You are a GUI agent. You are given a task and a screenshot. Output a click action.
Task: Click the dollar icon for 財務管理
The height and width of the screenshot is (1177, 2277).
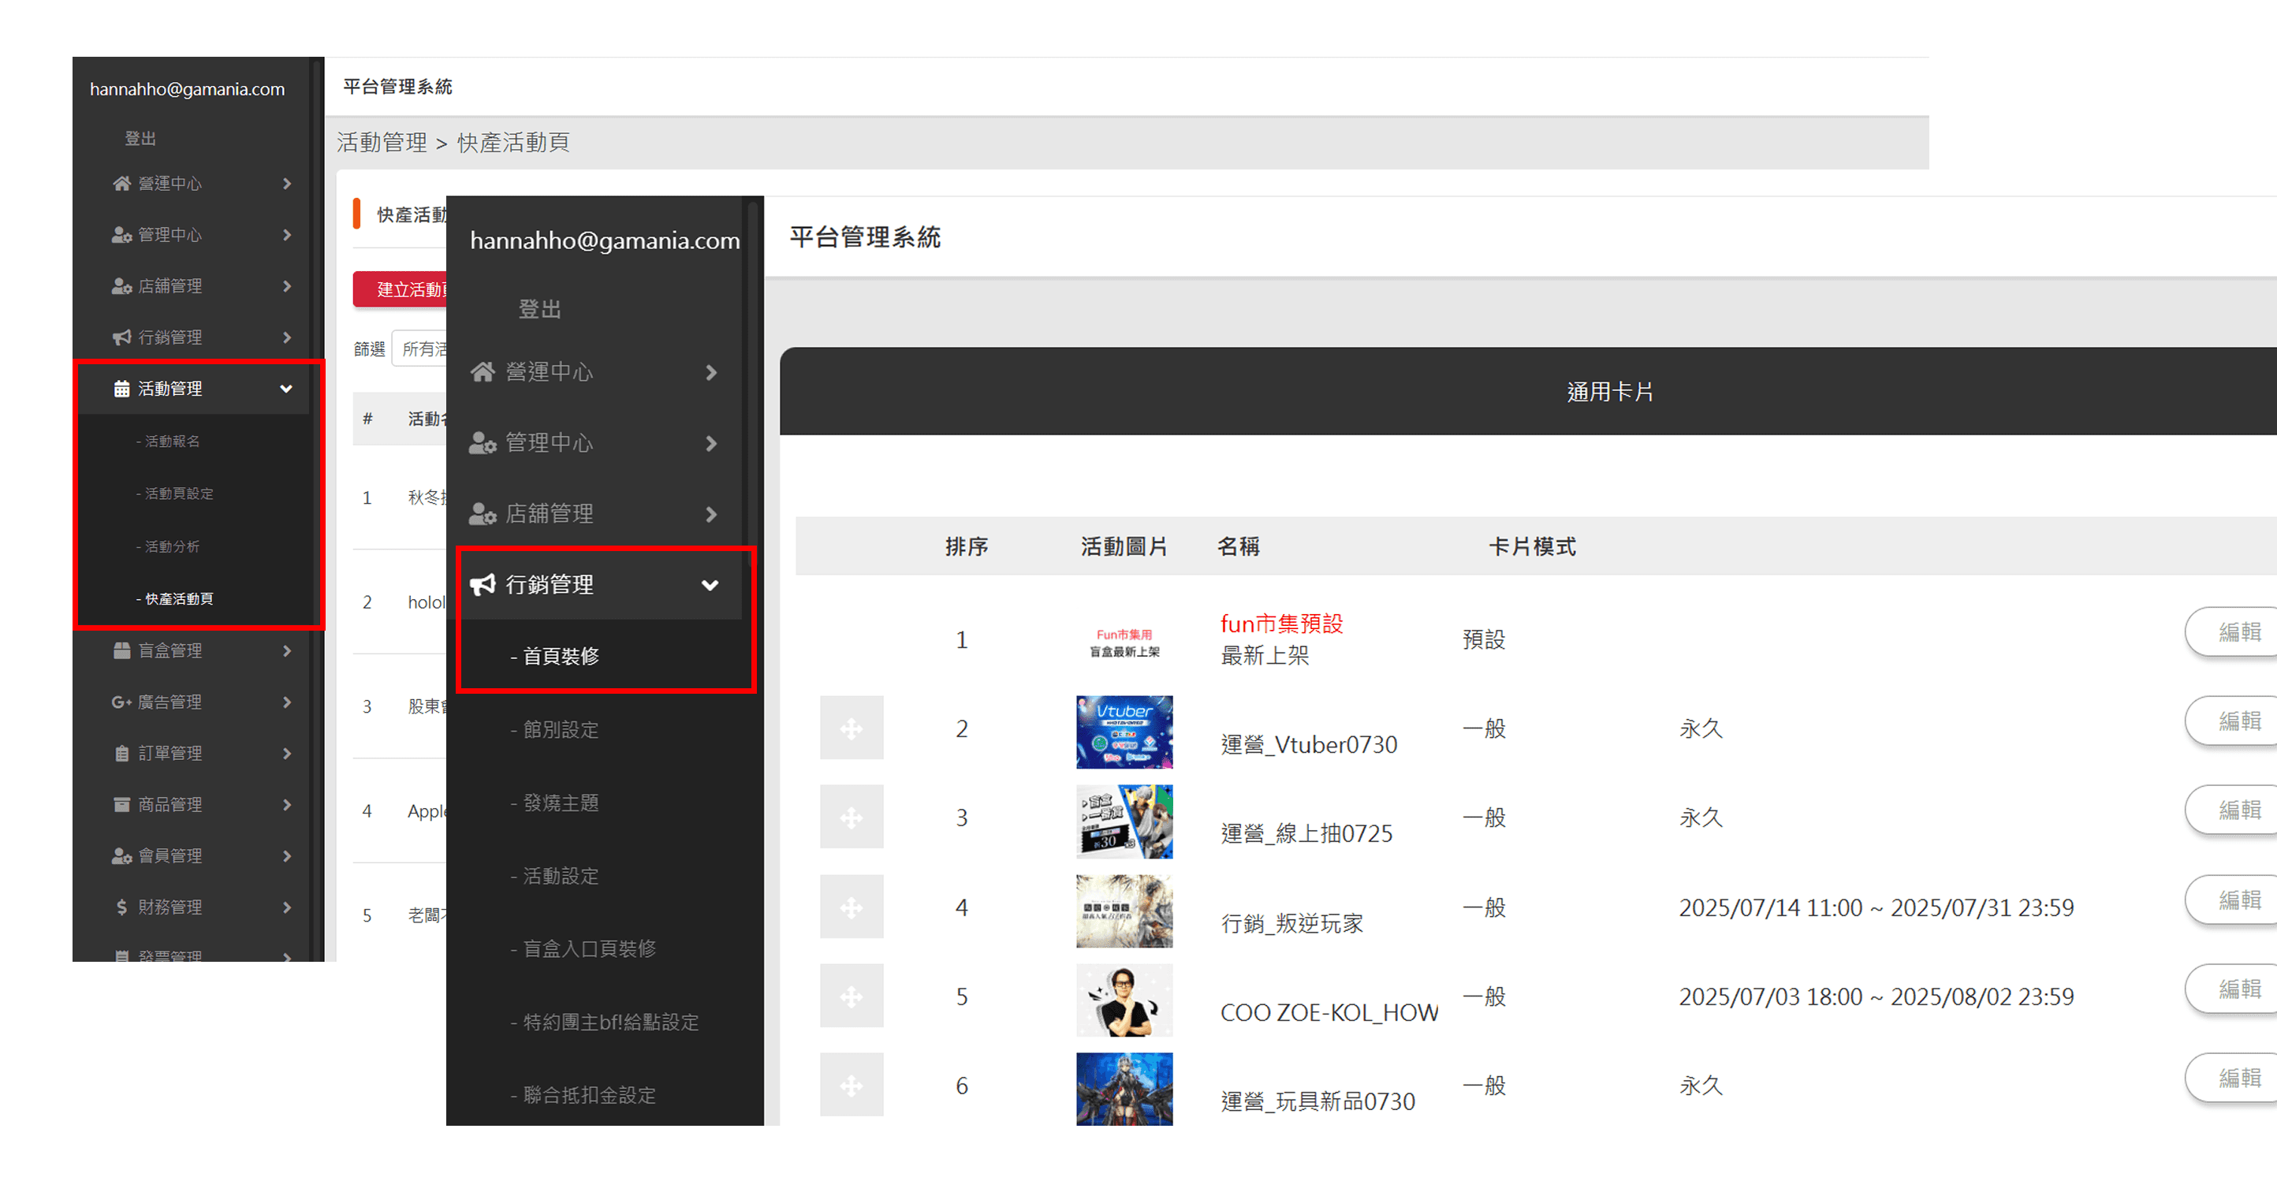coord(122,907)
